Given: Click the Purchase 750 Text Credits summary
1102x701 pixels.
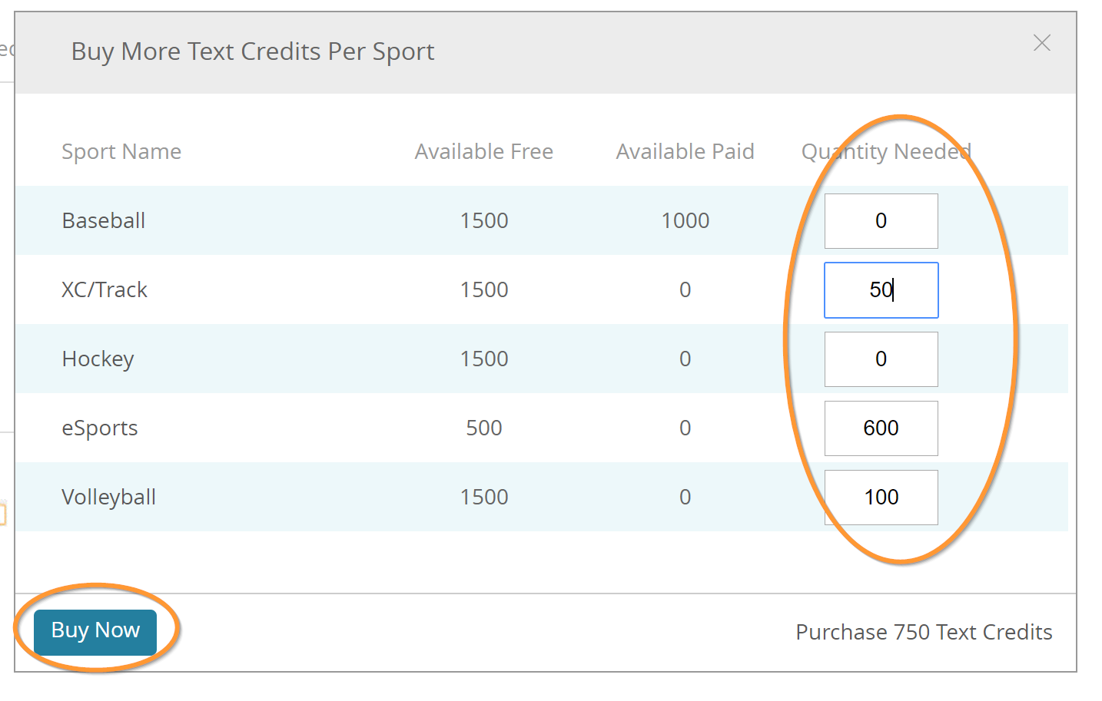Looking at the screenshot, I should (x=924, y=632).
